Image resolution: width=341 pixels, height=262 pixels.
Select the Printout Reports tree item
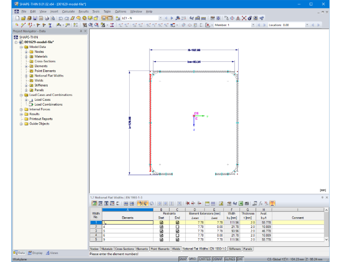click(41, 119)
